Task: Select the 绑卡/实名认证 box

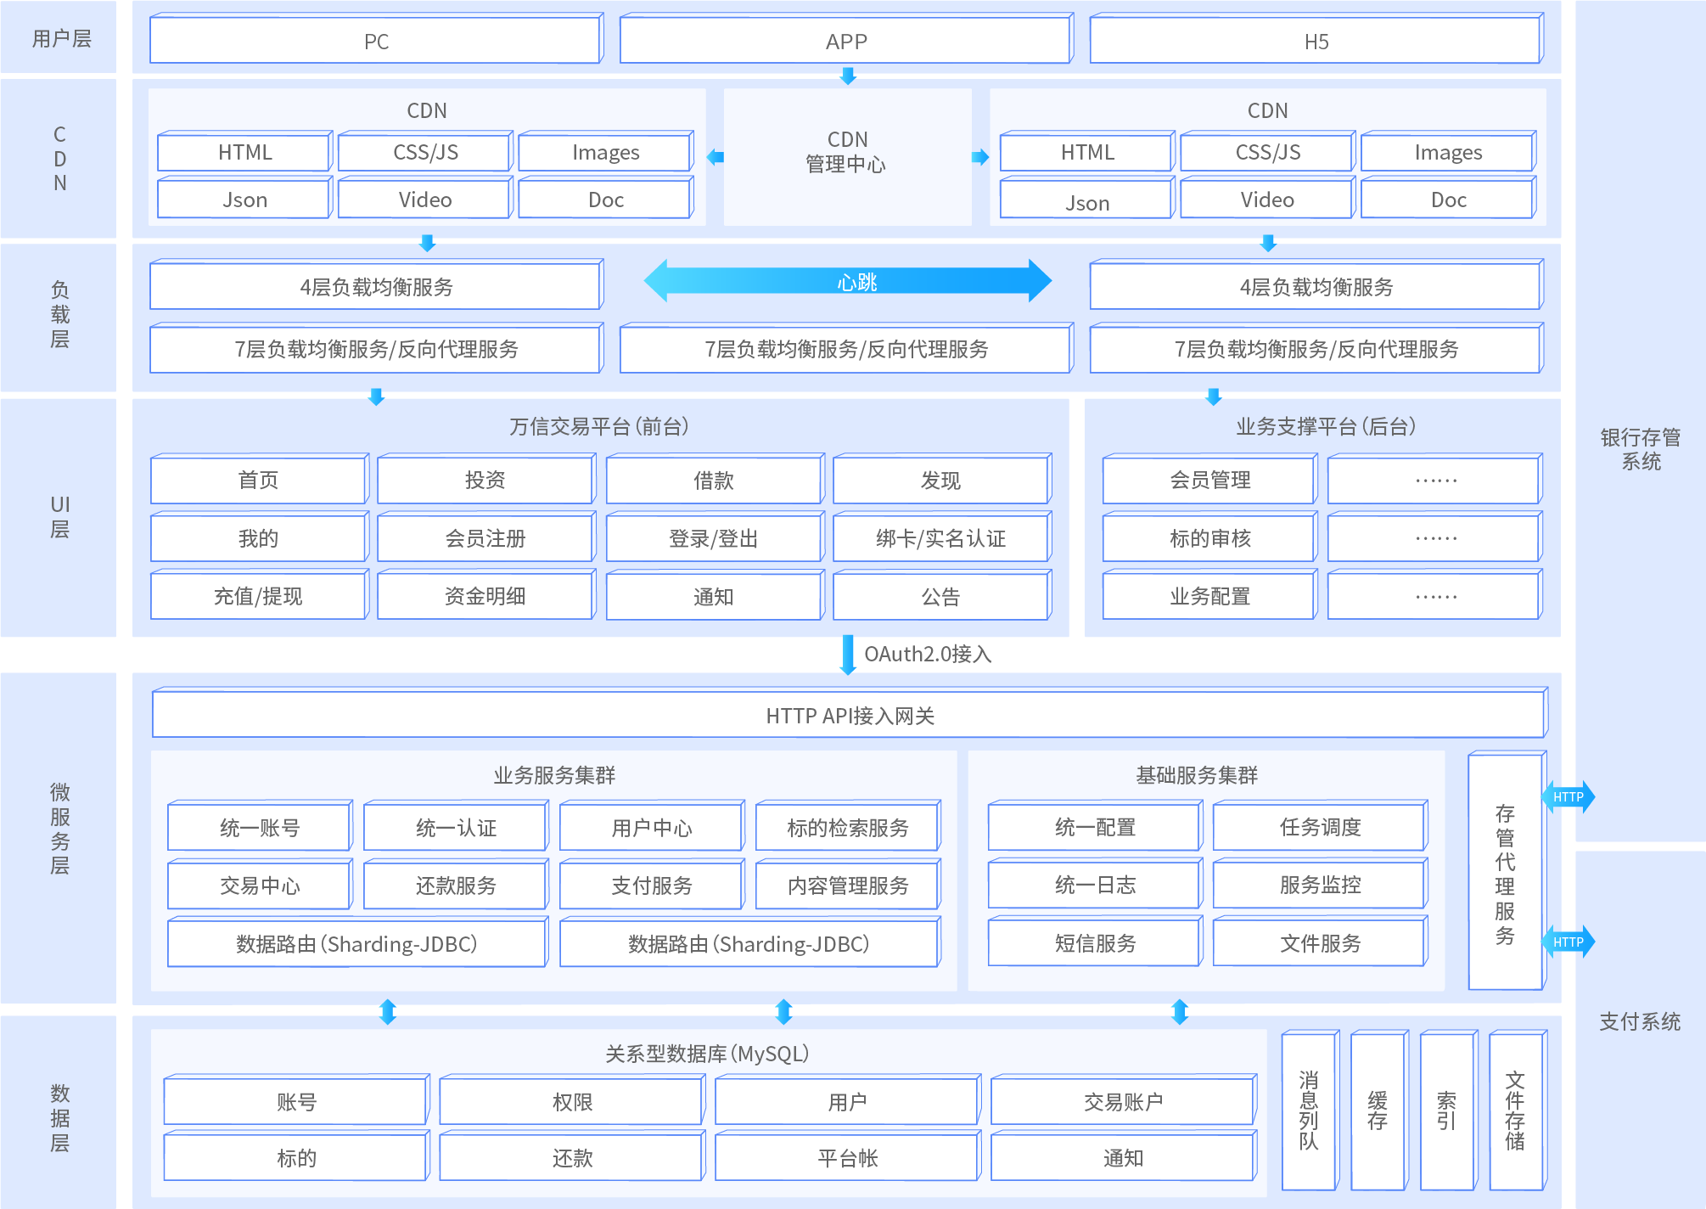Action: [940, 538]
